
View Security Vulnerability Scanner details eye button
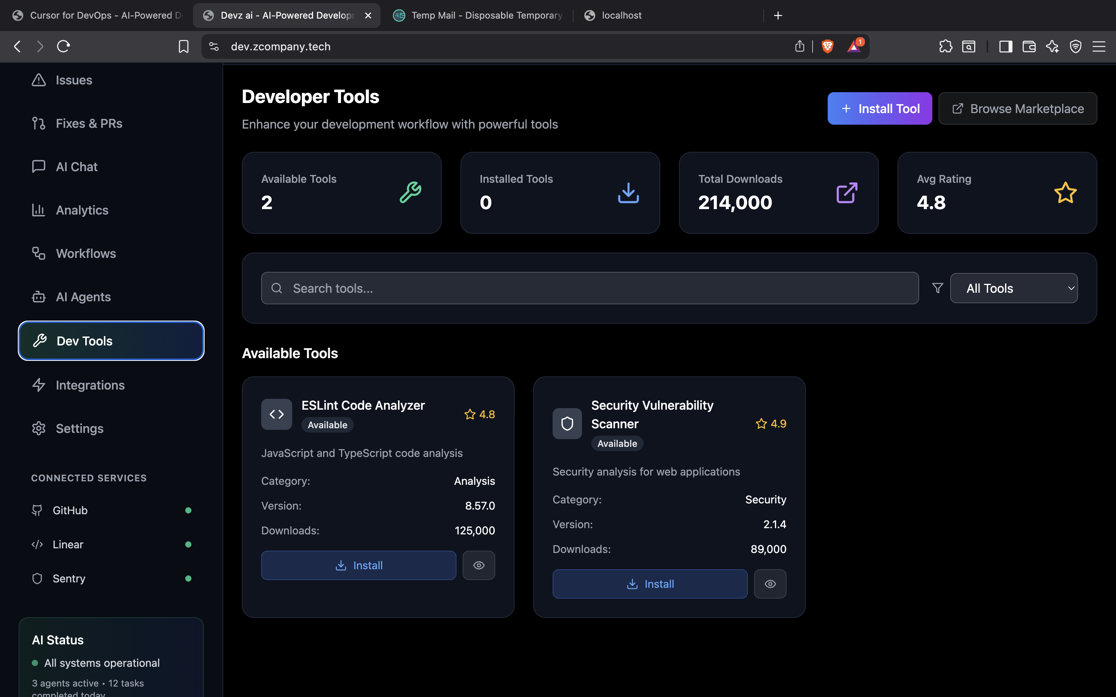click(x=770, y=584)
